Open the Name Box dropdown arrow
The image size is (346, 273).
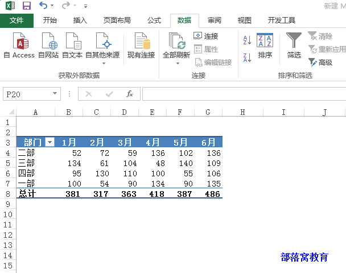55,93
